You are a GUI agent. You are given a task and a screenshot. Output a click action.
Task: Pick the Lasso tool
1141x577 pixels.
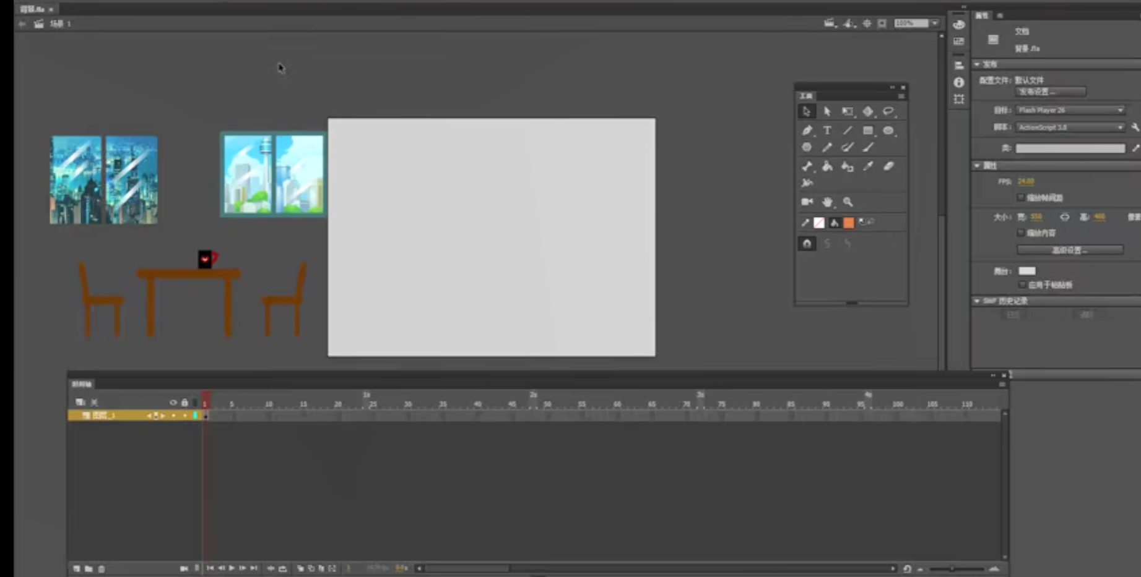(x=888, y=111)
